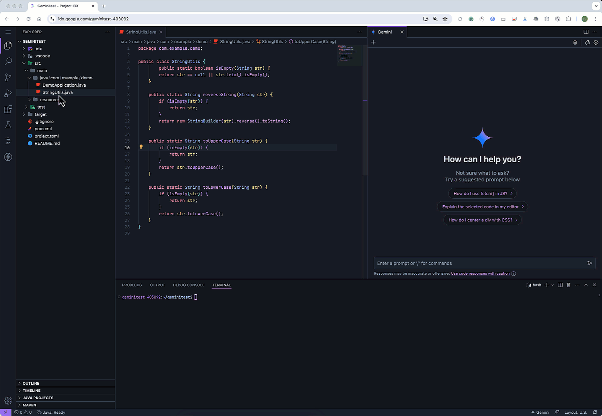Open the Explorer view in activity bar
Image resolution: width=602 pixels, height=416 pixels.
click(x=8, y=45)
